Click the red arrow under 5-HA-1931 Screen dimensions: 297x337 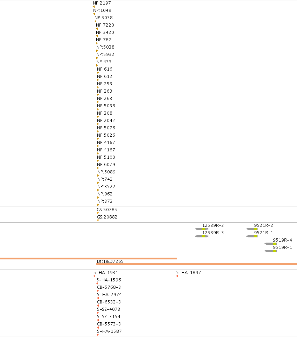[x=95, y=276]
